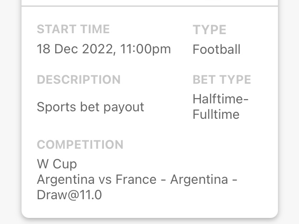Select the Football type value

pyautogui.click(x=216, y=50)
